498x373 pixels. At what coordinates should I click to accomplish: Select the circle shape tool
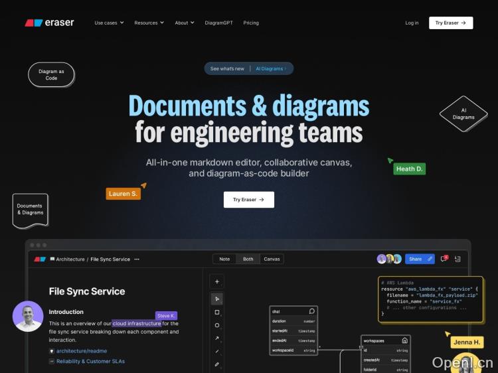click(x=217, y=325)
